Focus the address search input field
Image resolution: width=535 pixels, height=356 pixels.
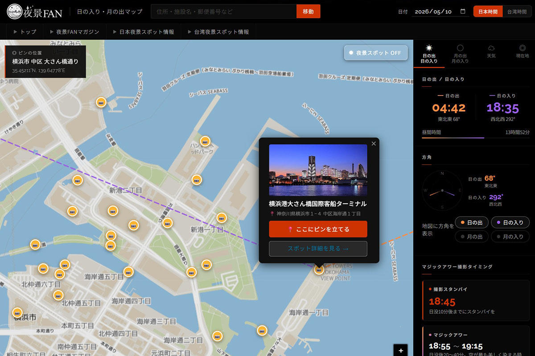(x=224, y=12)
